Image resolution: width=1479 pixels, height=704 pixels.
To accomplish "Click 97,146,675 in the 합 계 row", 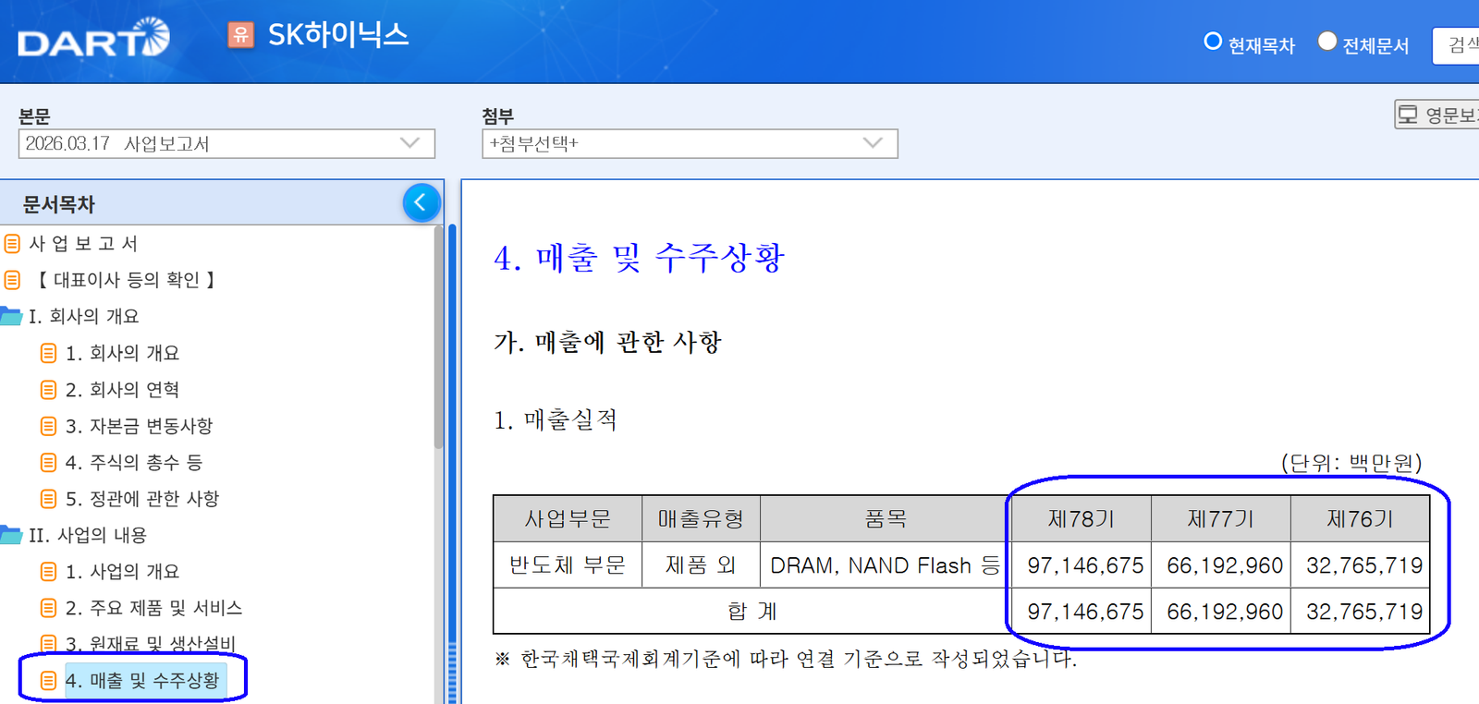I will coord(1085,612).
